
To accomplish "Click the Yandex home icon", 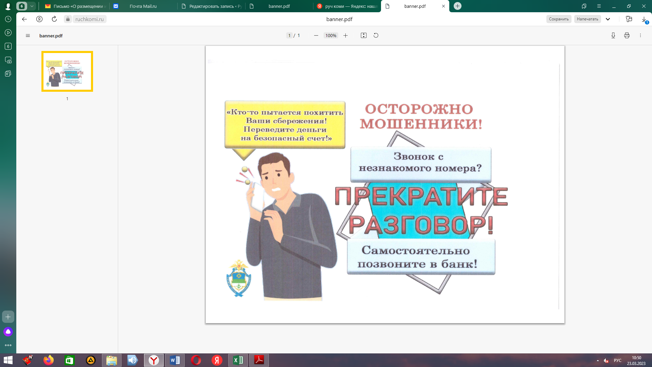I will (39, 19).
